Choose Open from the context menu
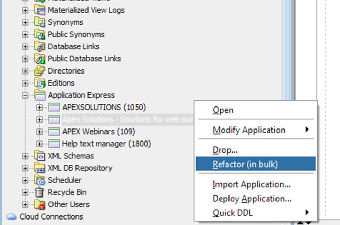The image size is (340, 225). pos(256,110)
